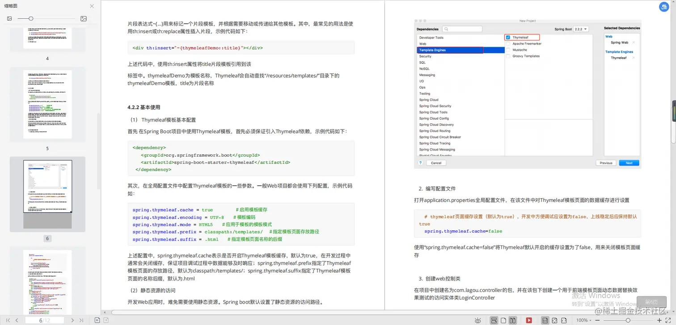
Task: Click the spring.thymeleaf.suffix code line
Action: click(x=207, y=239)
